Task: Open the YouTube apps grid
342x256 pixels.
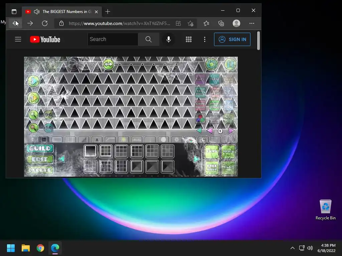Action: (x=189, y=39)
